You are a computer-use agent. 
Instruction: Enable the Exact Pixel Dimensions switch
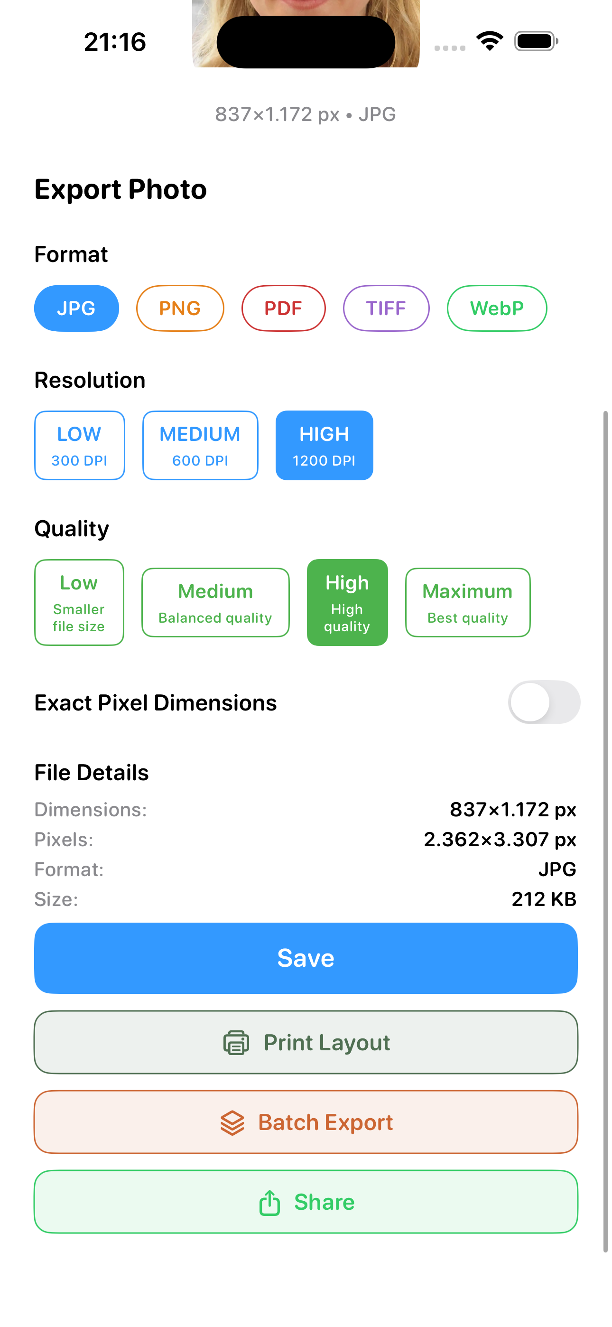pyautogui.click(x=544, y=702)
